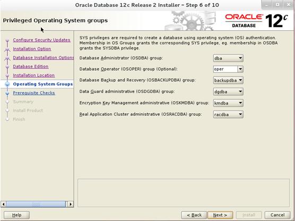Go to Prerequisite Checks step
295x221 pixels.
tap(34, 93)
